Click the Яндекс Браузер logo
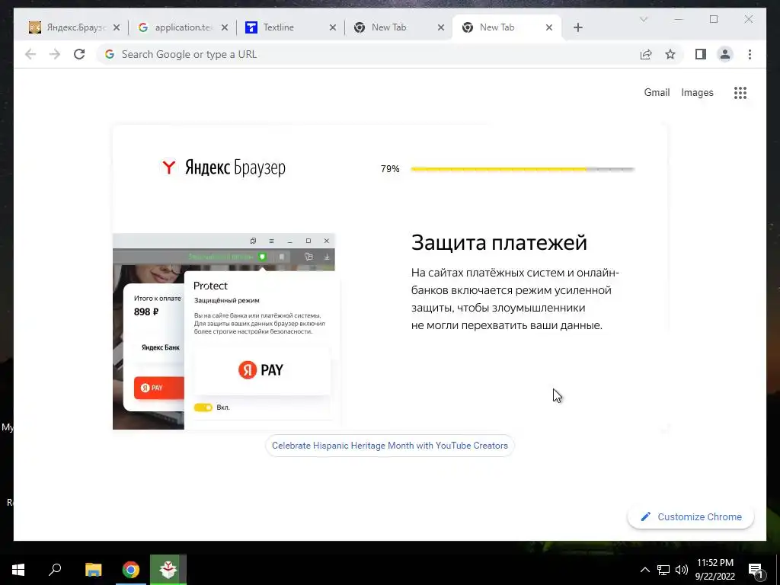Viewport: 780px width, 585px height. [x=223, y=168]
